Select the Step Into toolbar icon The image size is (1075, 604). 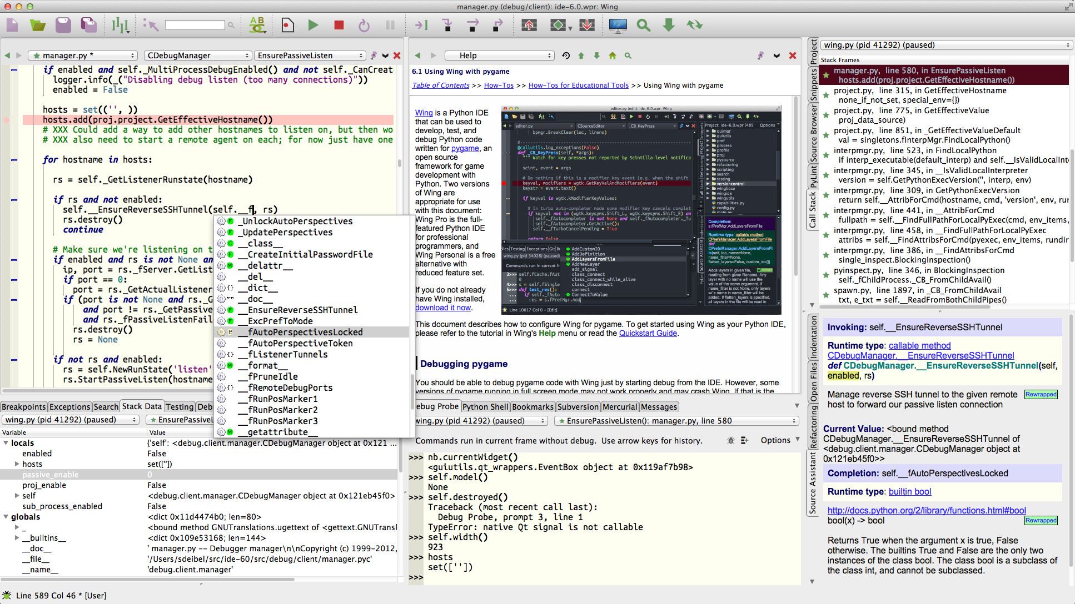click(447, 25)
